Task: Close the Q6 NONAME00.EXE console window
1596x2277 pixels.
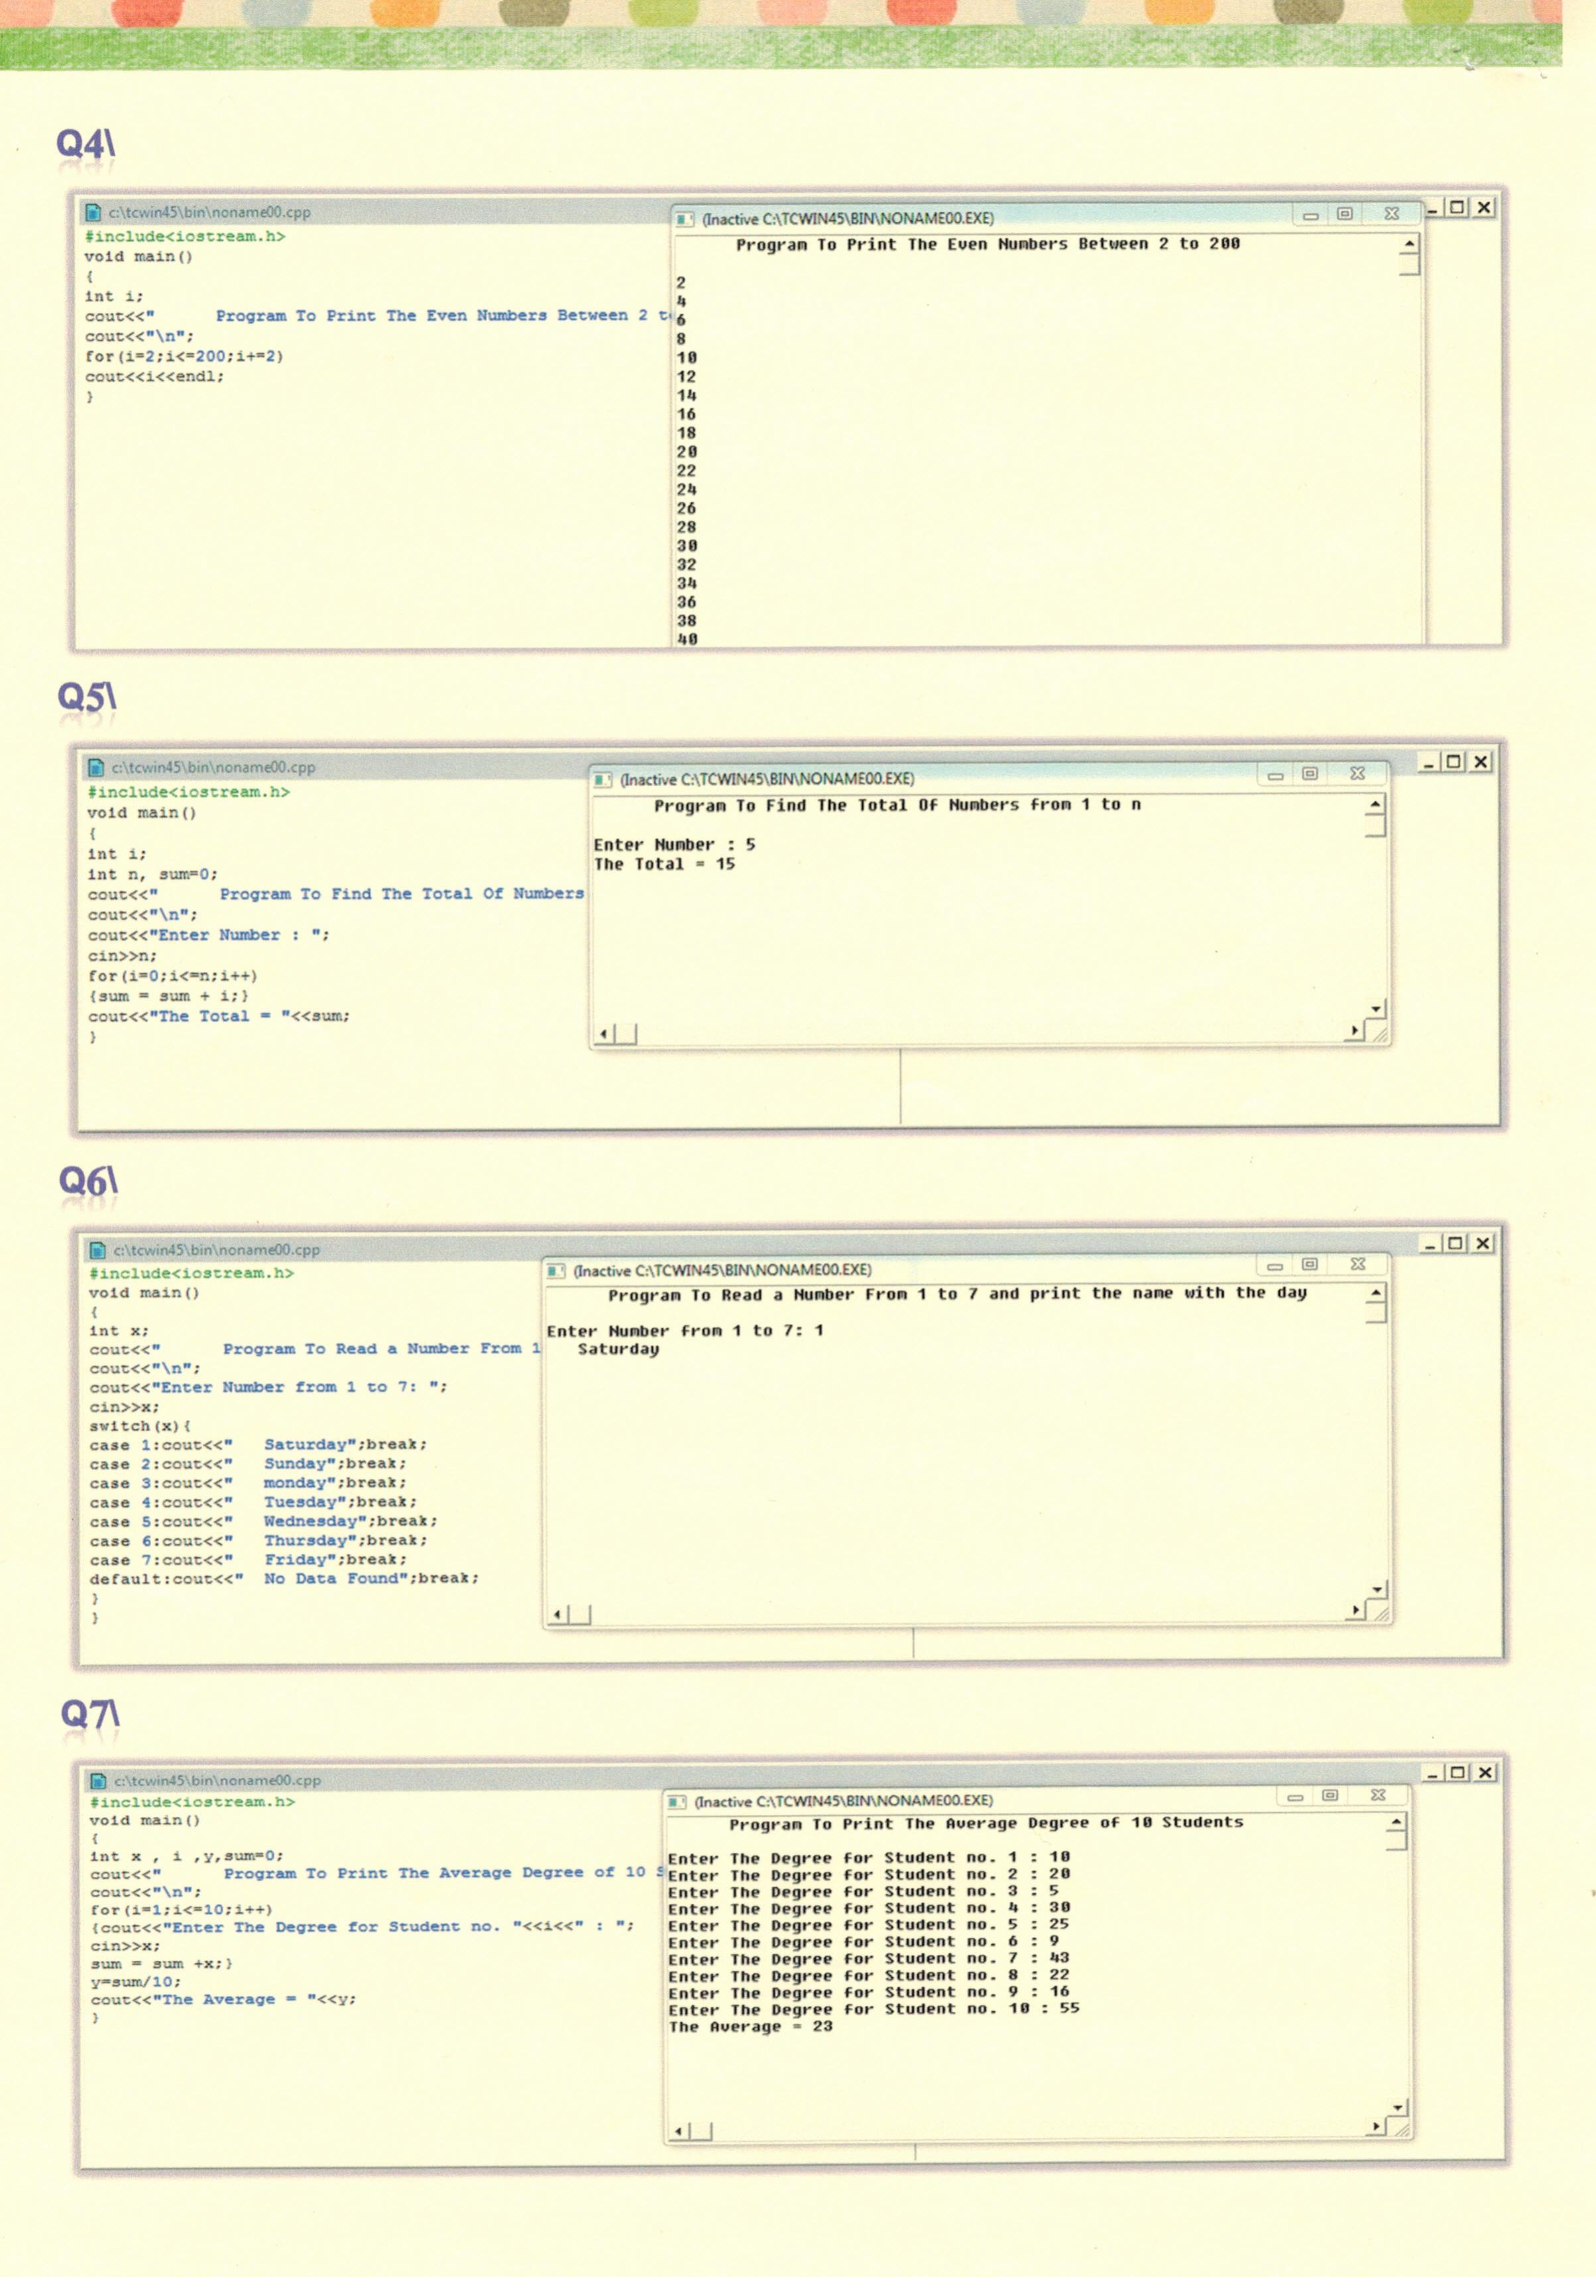Action: pyautogui.click(x=1358, y=1265)
